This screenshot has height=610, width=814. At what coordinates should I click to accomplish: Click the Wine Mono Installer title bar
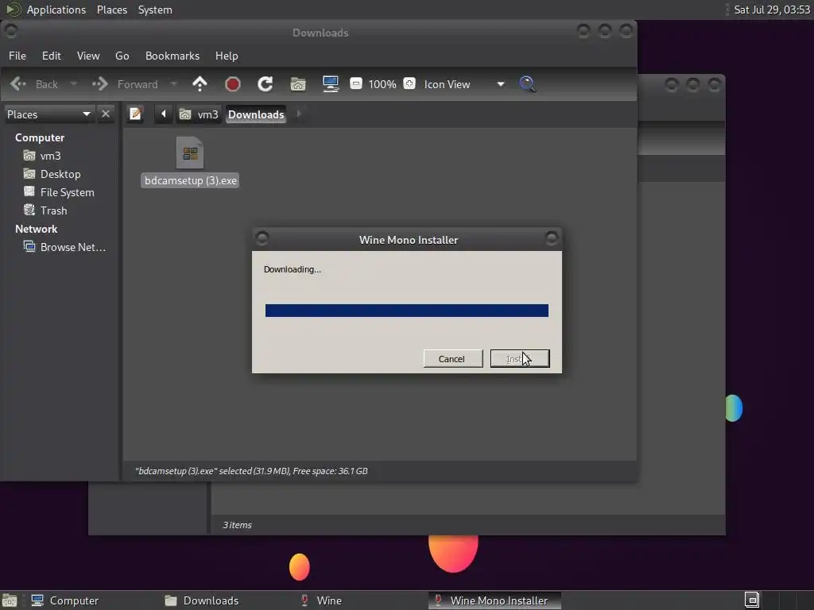[x=406, y=239]
